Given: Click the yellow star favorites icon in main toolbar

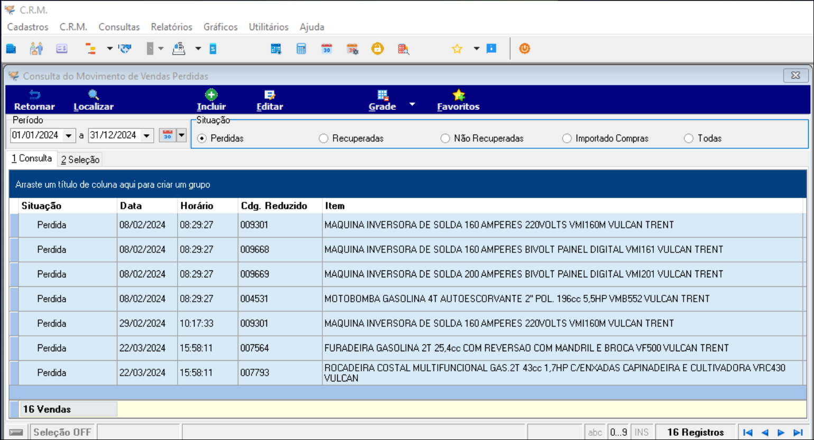Looking at the screenshot, I should 457,49.
